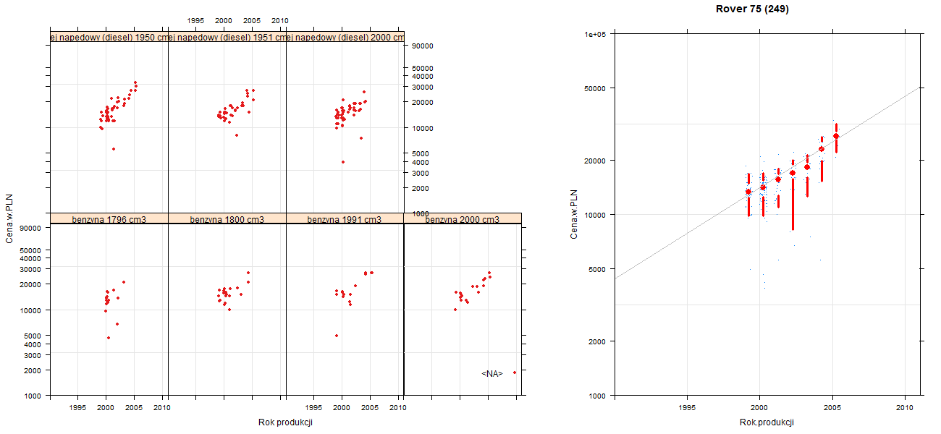This screenshot has height=434, width=941.
Task: Select the "benzyna 1800 cm3" panel strip label
Action: click(x=227, y=219)
